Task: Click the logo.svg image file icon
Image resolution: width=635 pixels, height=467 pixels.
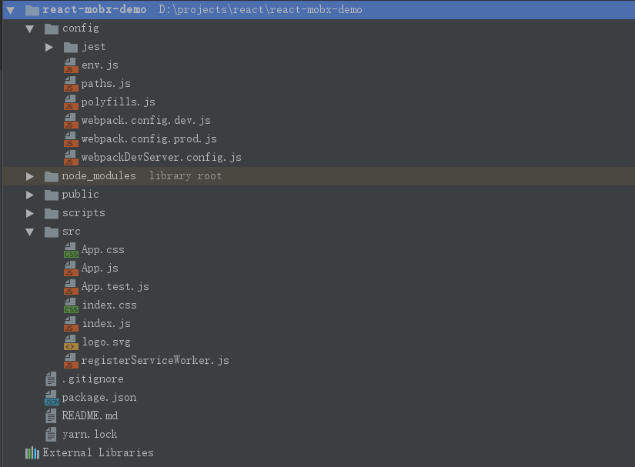Action: coord(71,342)
